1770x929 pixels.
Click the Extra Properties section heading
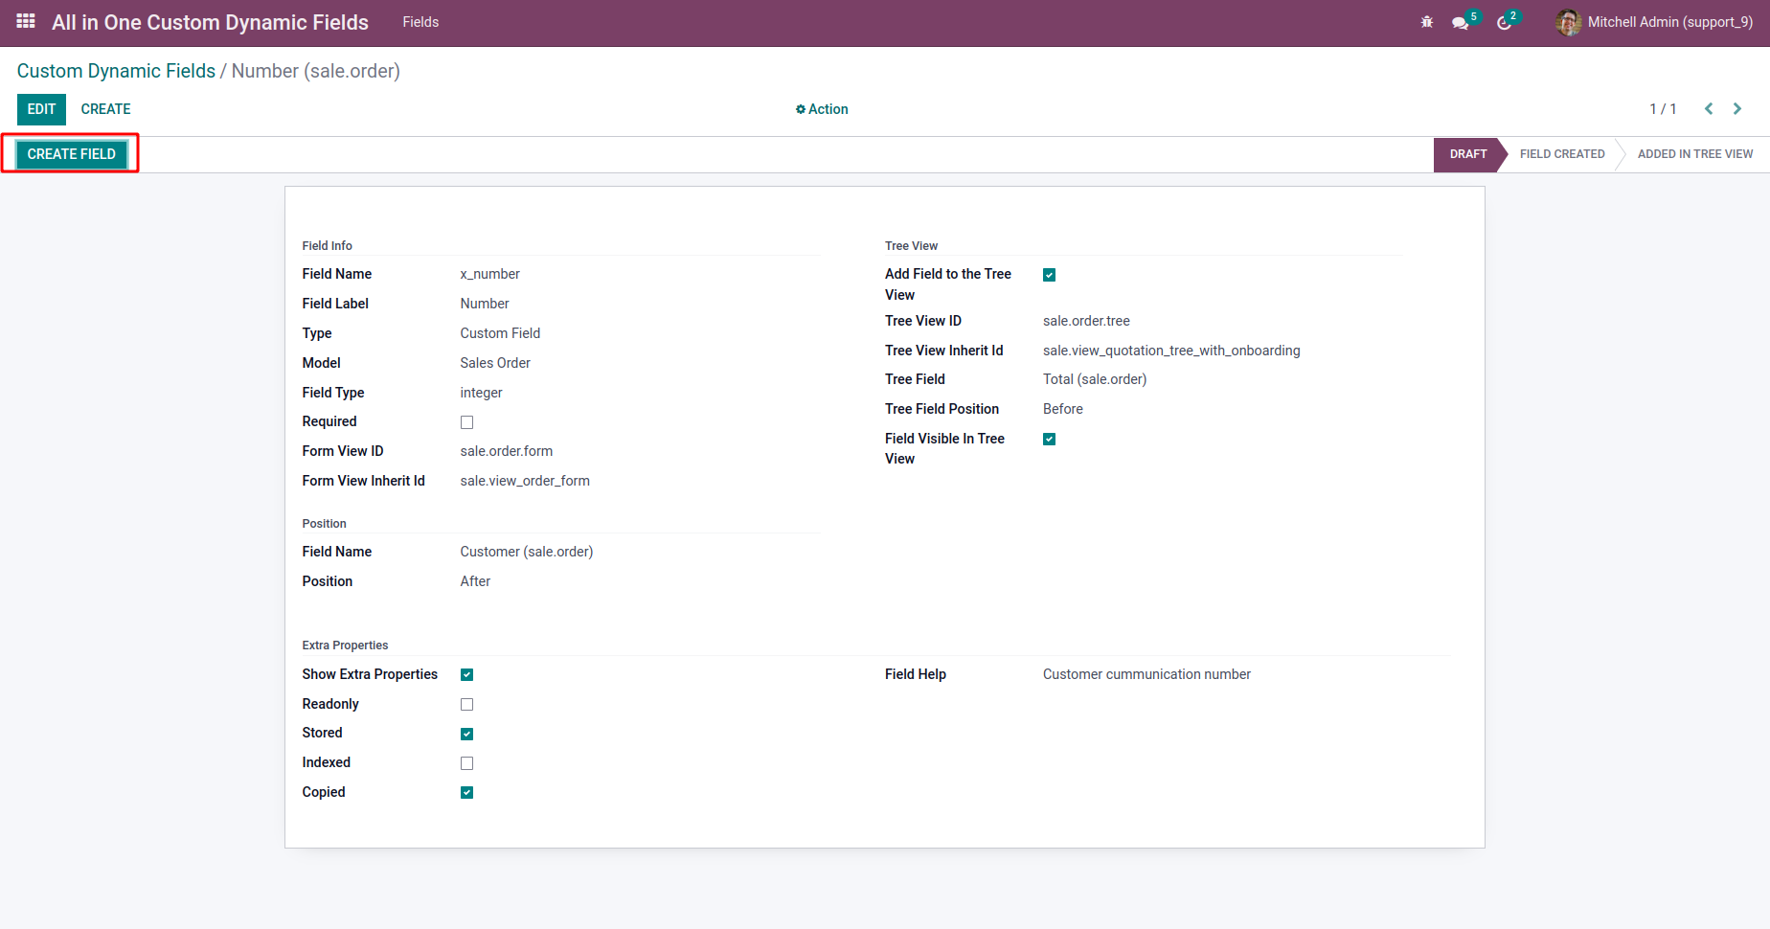pyautogui.click(x=345, y=646)
